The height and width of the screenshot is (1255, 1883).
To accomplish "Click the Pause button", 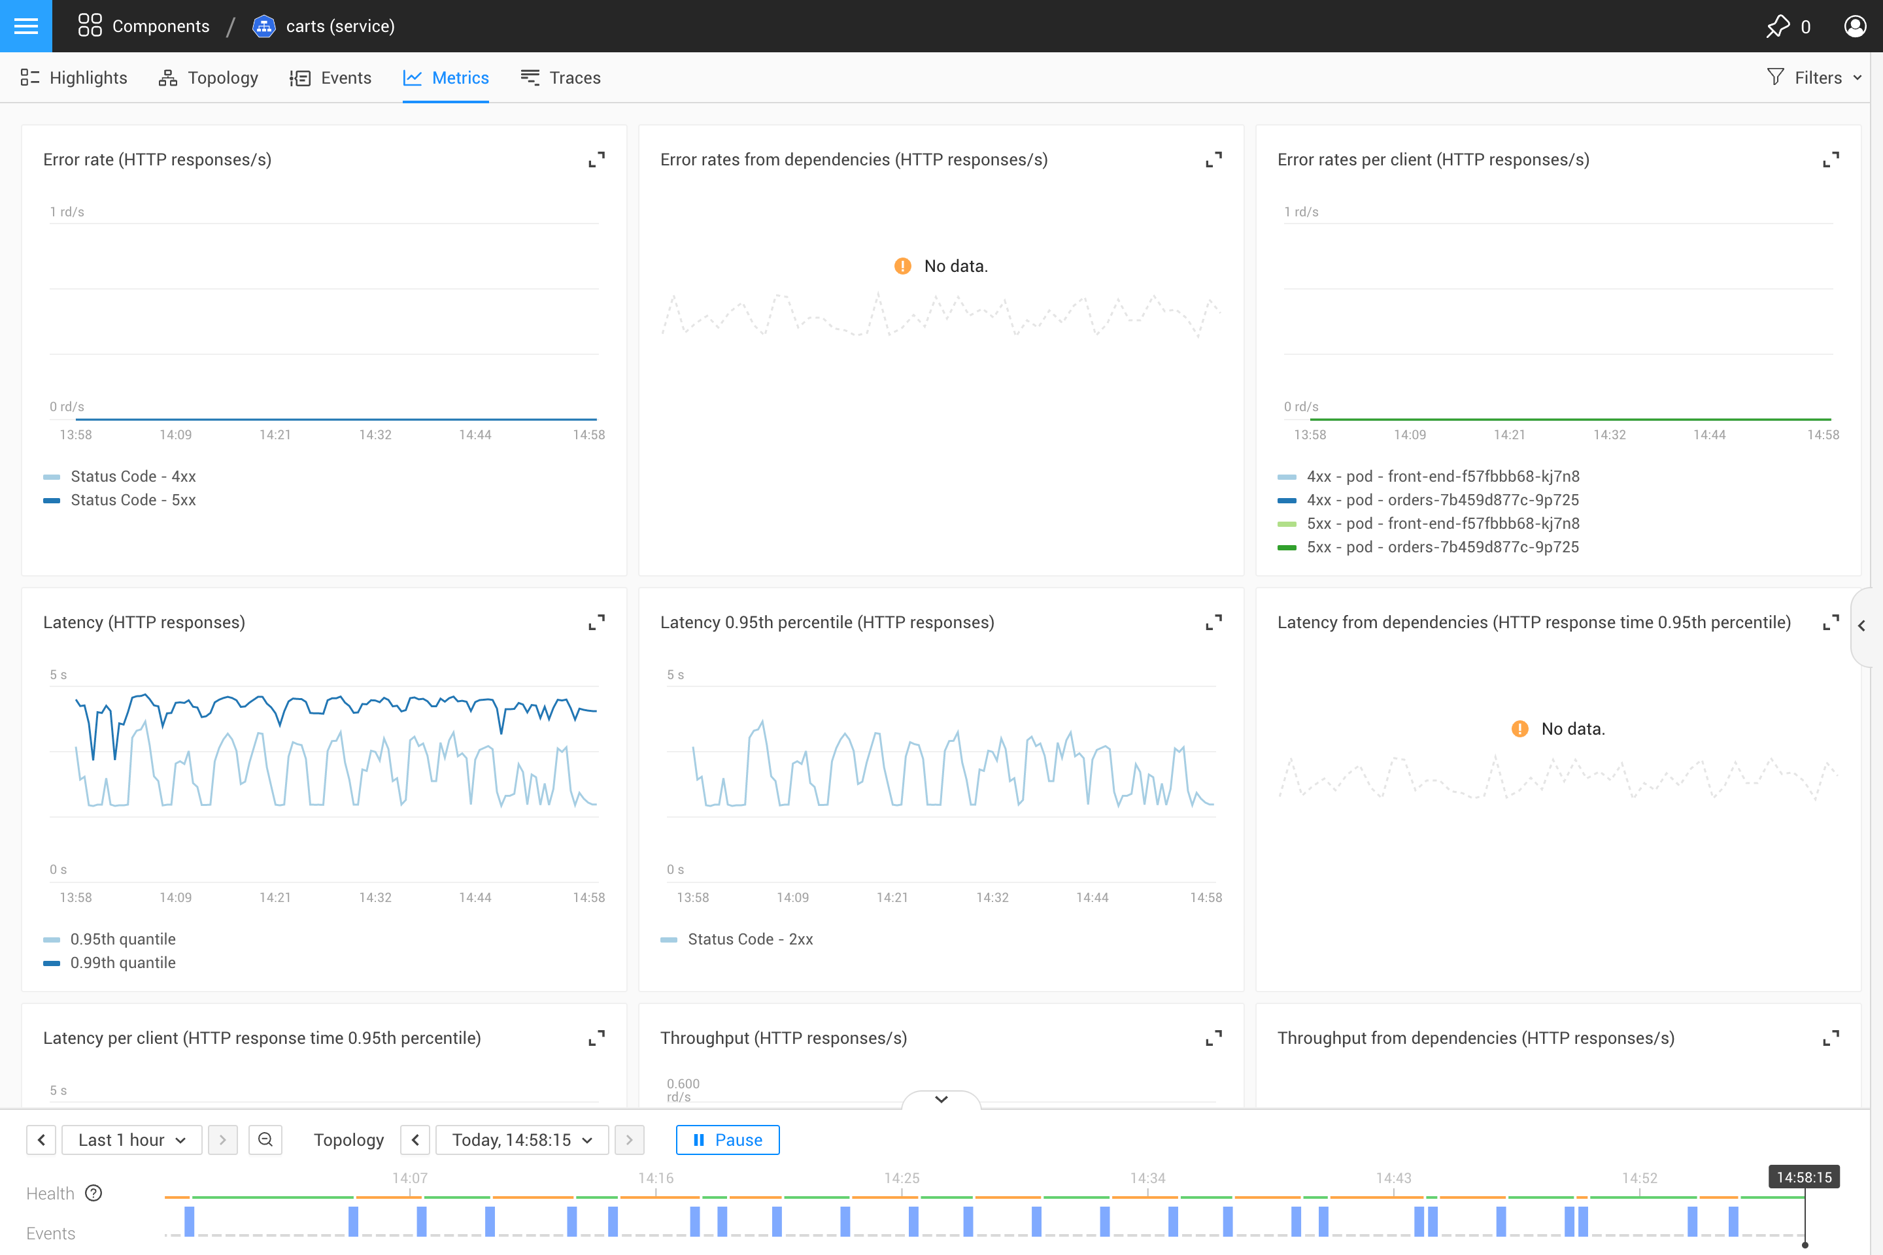I will click(x=727, y=1140).
